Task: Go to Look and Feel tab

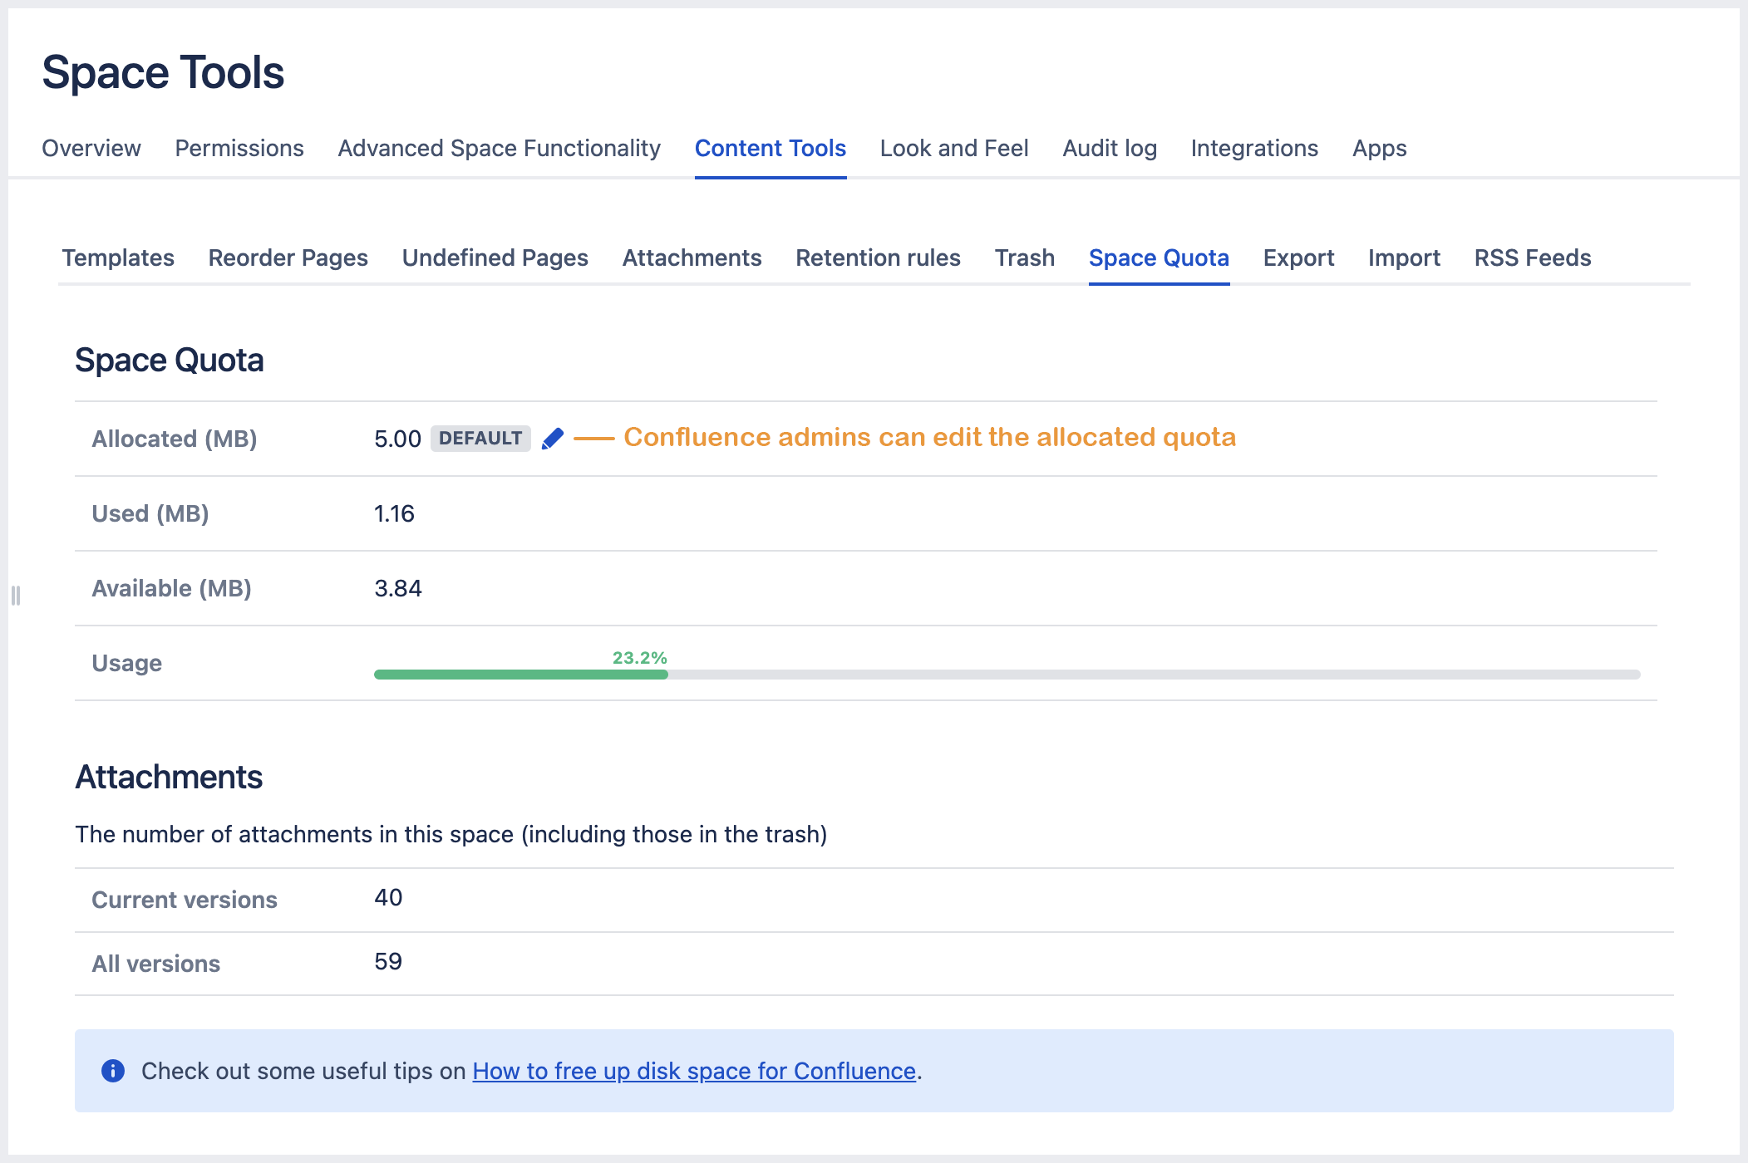Action: pos(954,148)
